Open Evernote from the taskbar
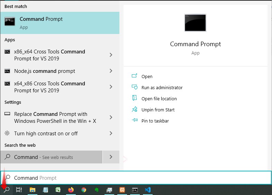Image resolution: width=272 pixels, height=195 pixels. (x=97, y=190)
